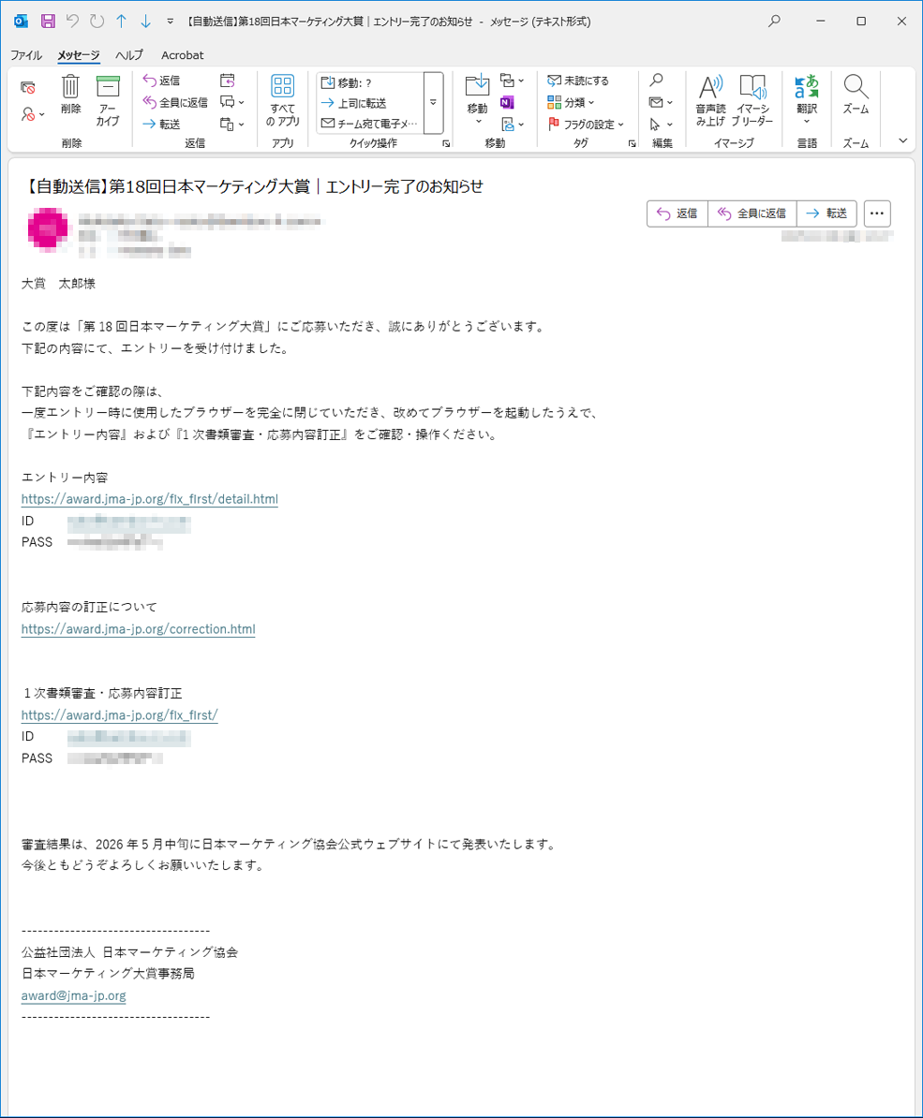The image size is (923, 1118).
Task: Delete the email with the 削除 trash icon
Action: pos(69,94)
